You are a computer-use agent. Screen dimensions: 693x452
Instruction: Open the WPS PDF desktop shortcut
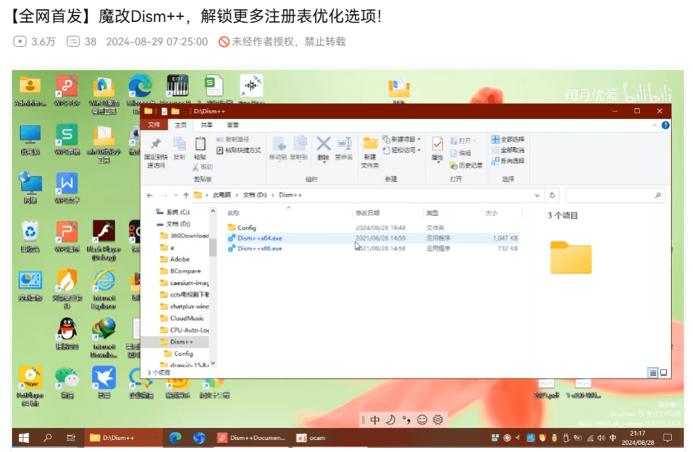coord(67,91)
